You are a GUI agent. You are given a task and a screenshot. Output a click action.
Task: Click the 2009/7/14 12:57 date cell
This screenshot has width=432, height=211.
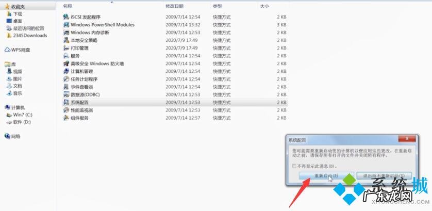click(183, 118)
